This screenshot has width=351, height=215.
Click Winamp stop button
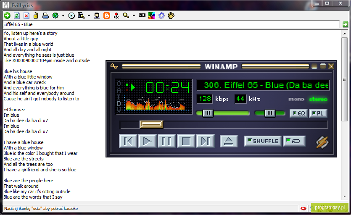pyautogui.click(x=186, y=141)
